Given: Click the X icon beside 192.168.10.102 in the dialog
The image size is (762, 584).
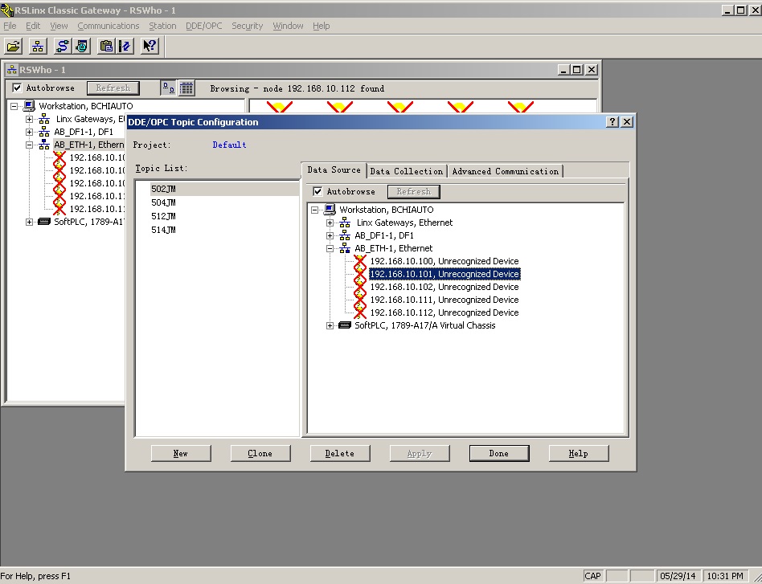Looking at the screenshot, I should pyautogui.click(x=359, y=287).
